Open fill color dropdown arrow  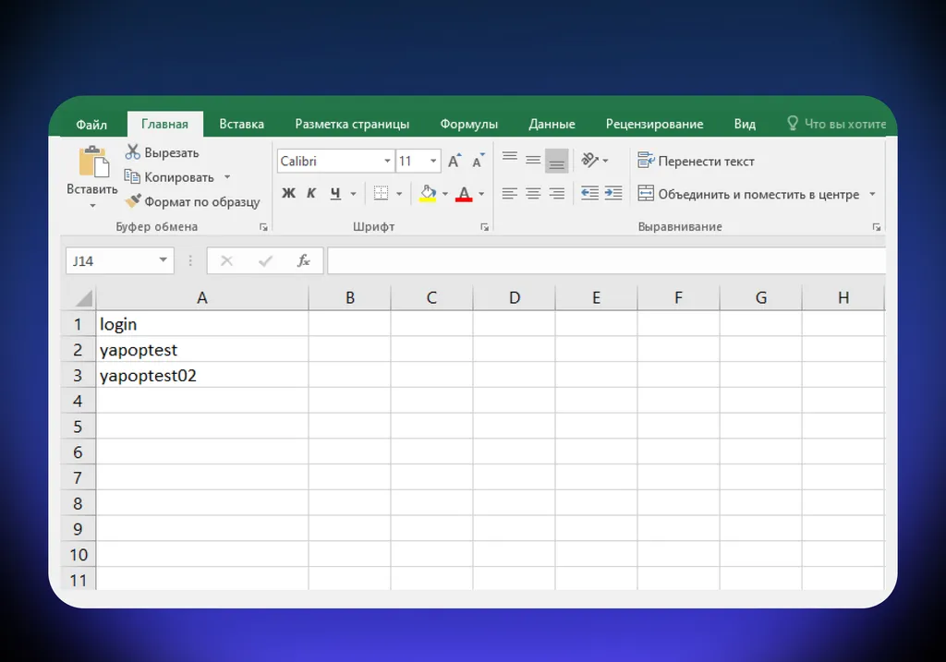445,194
